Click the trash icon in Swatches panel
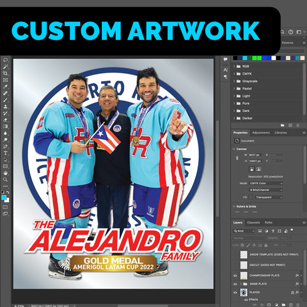This screenshot has width=307, height=307. pyautogui.click(x=299, y=125)
